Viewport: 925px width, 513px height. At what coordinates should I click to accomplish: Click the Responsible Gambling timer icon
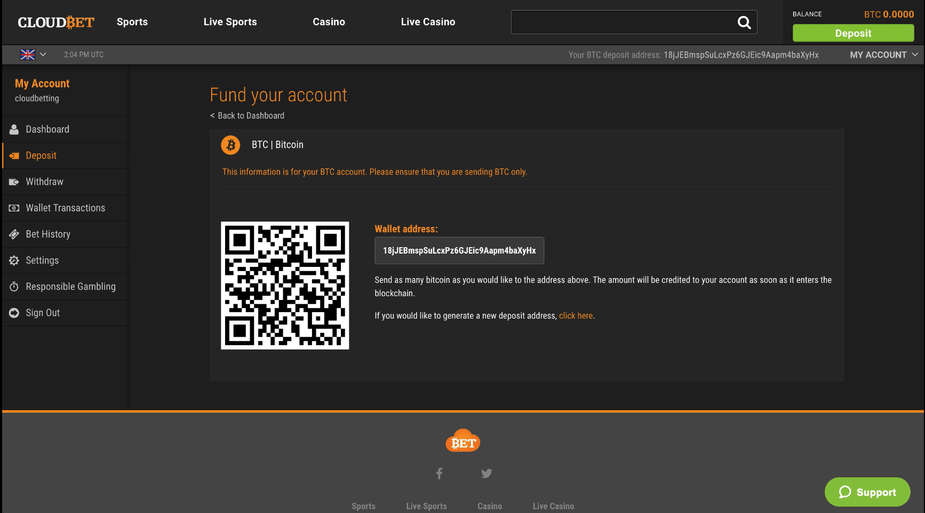pos(14,287)
